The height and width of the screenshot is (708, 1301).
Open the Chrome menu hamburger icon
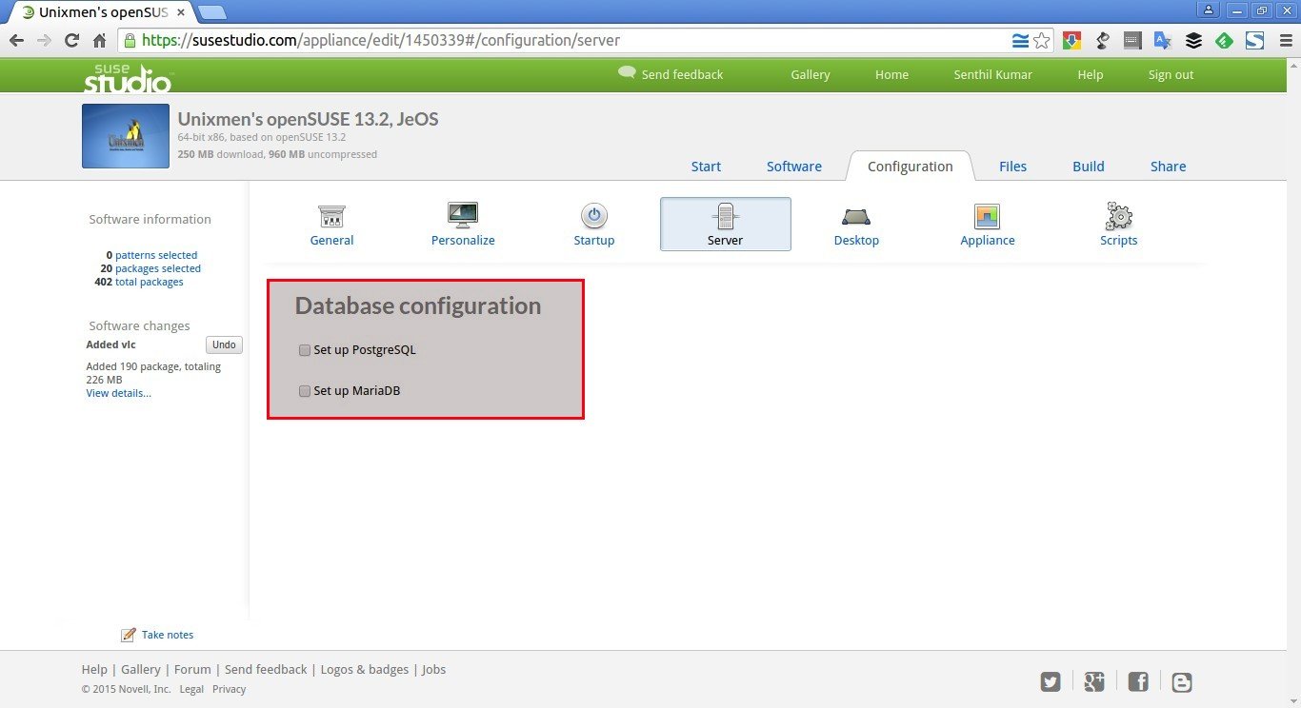[1285, 40]
